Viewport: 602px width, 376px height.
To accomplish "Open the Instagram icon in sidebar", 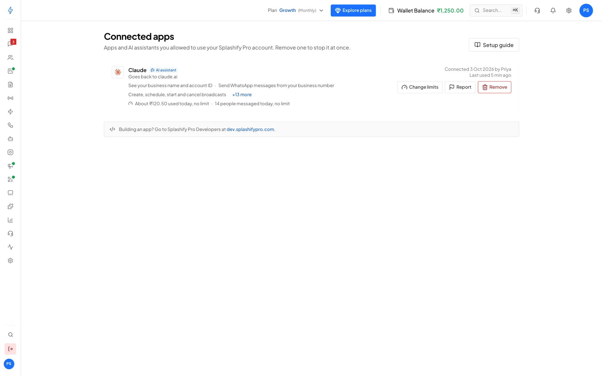I will (10, 152).
